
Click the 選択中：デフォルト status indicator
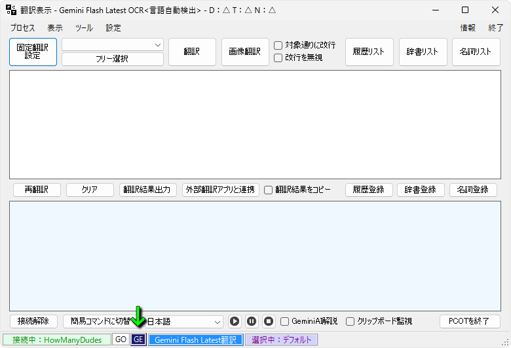[x=281, y=339]
